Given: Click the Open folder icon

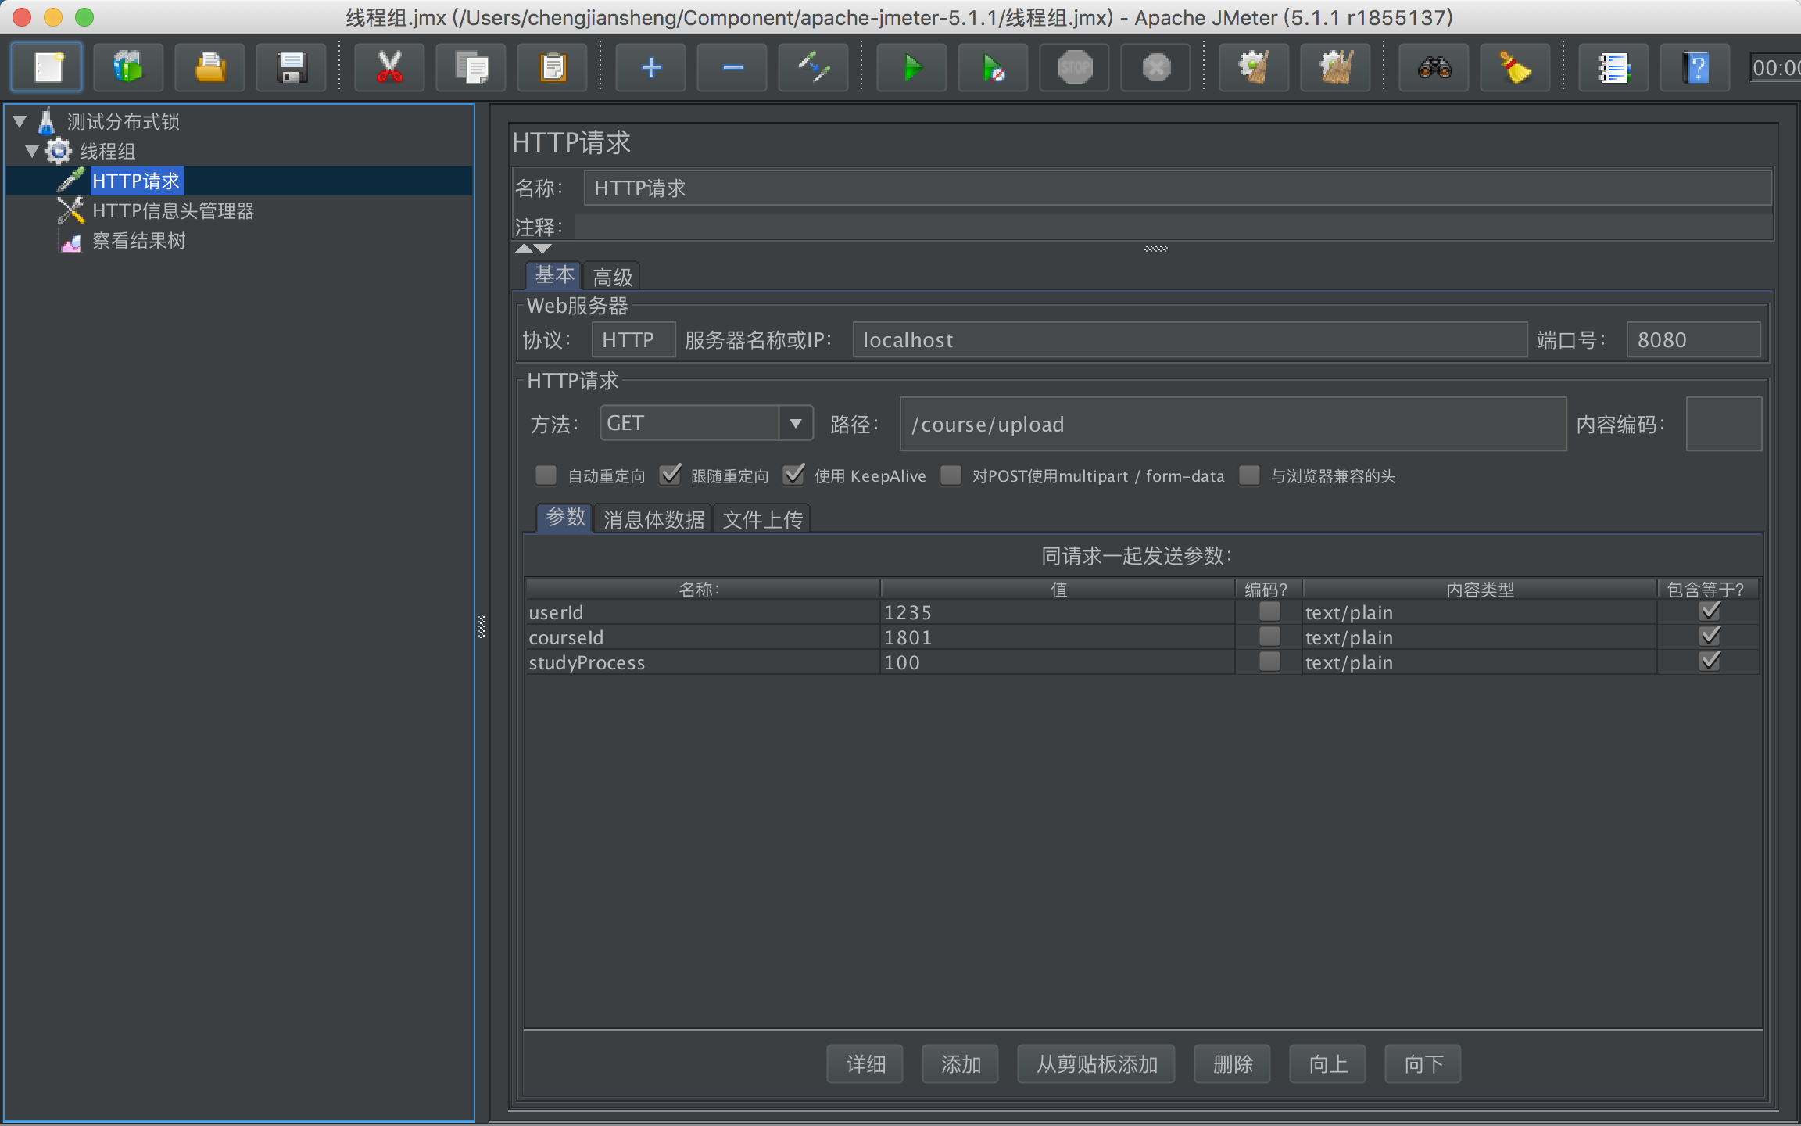Looking at the screenshot, I should click(x=209, y=68).
